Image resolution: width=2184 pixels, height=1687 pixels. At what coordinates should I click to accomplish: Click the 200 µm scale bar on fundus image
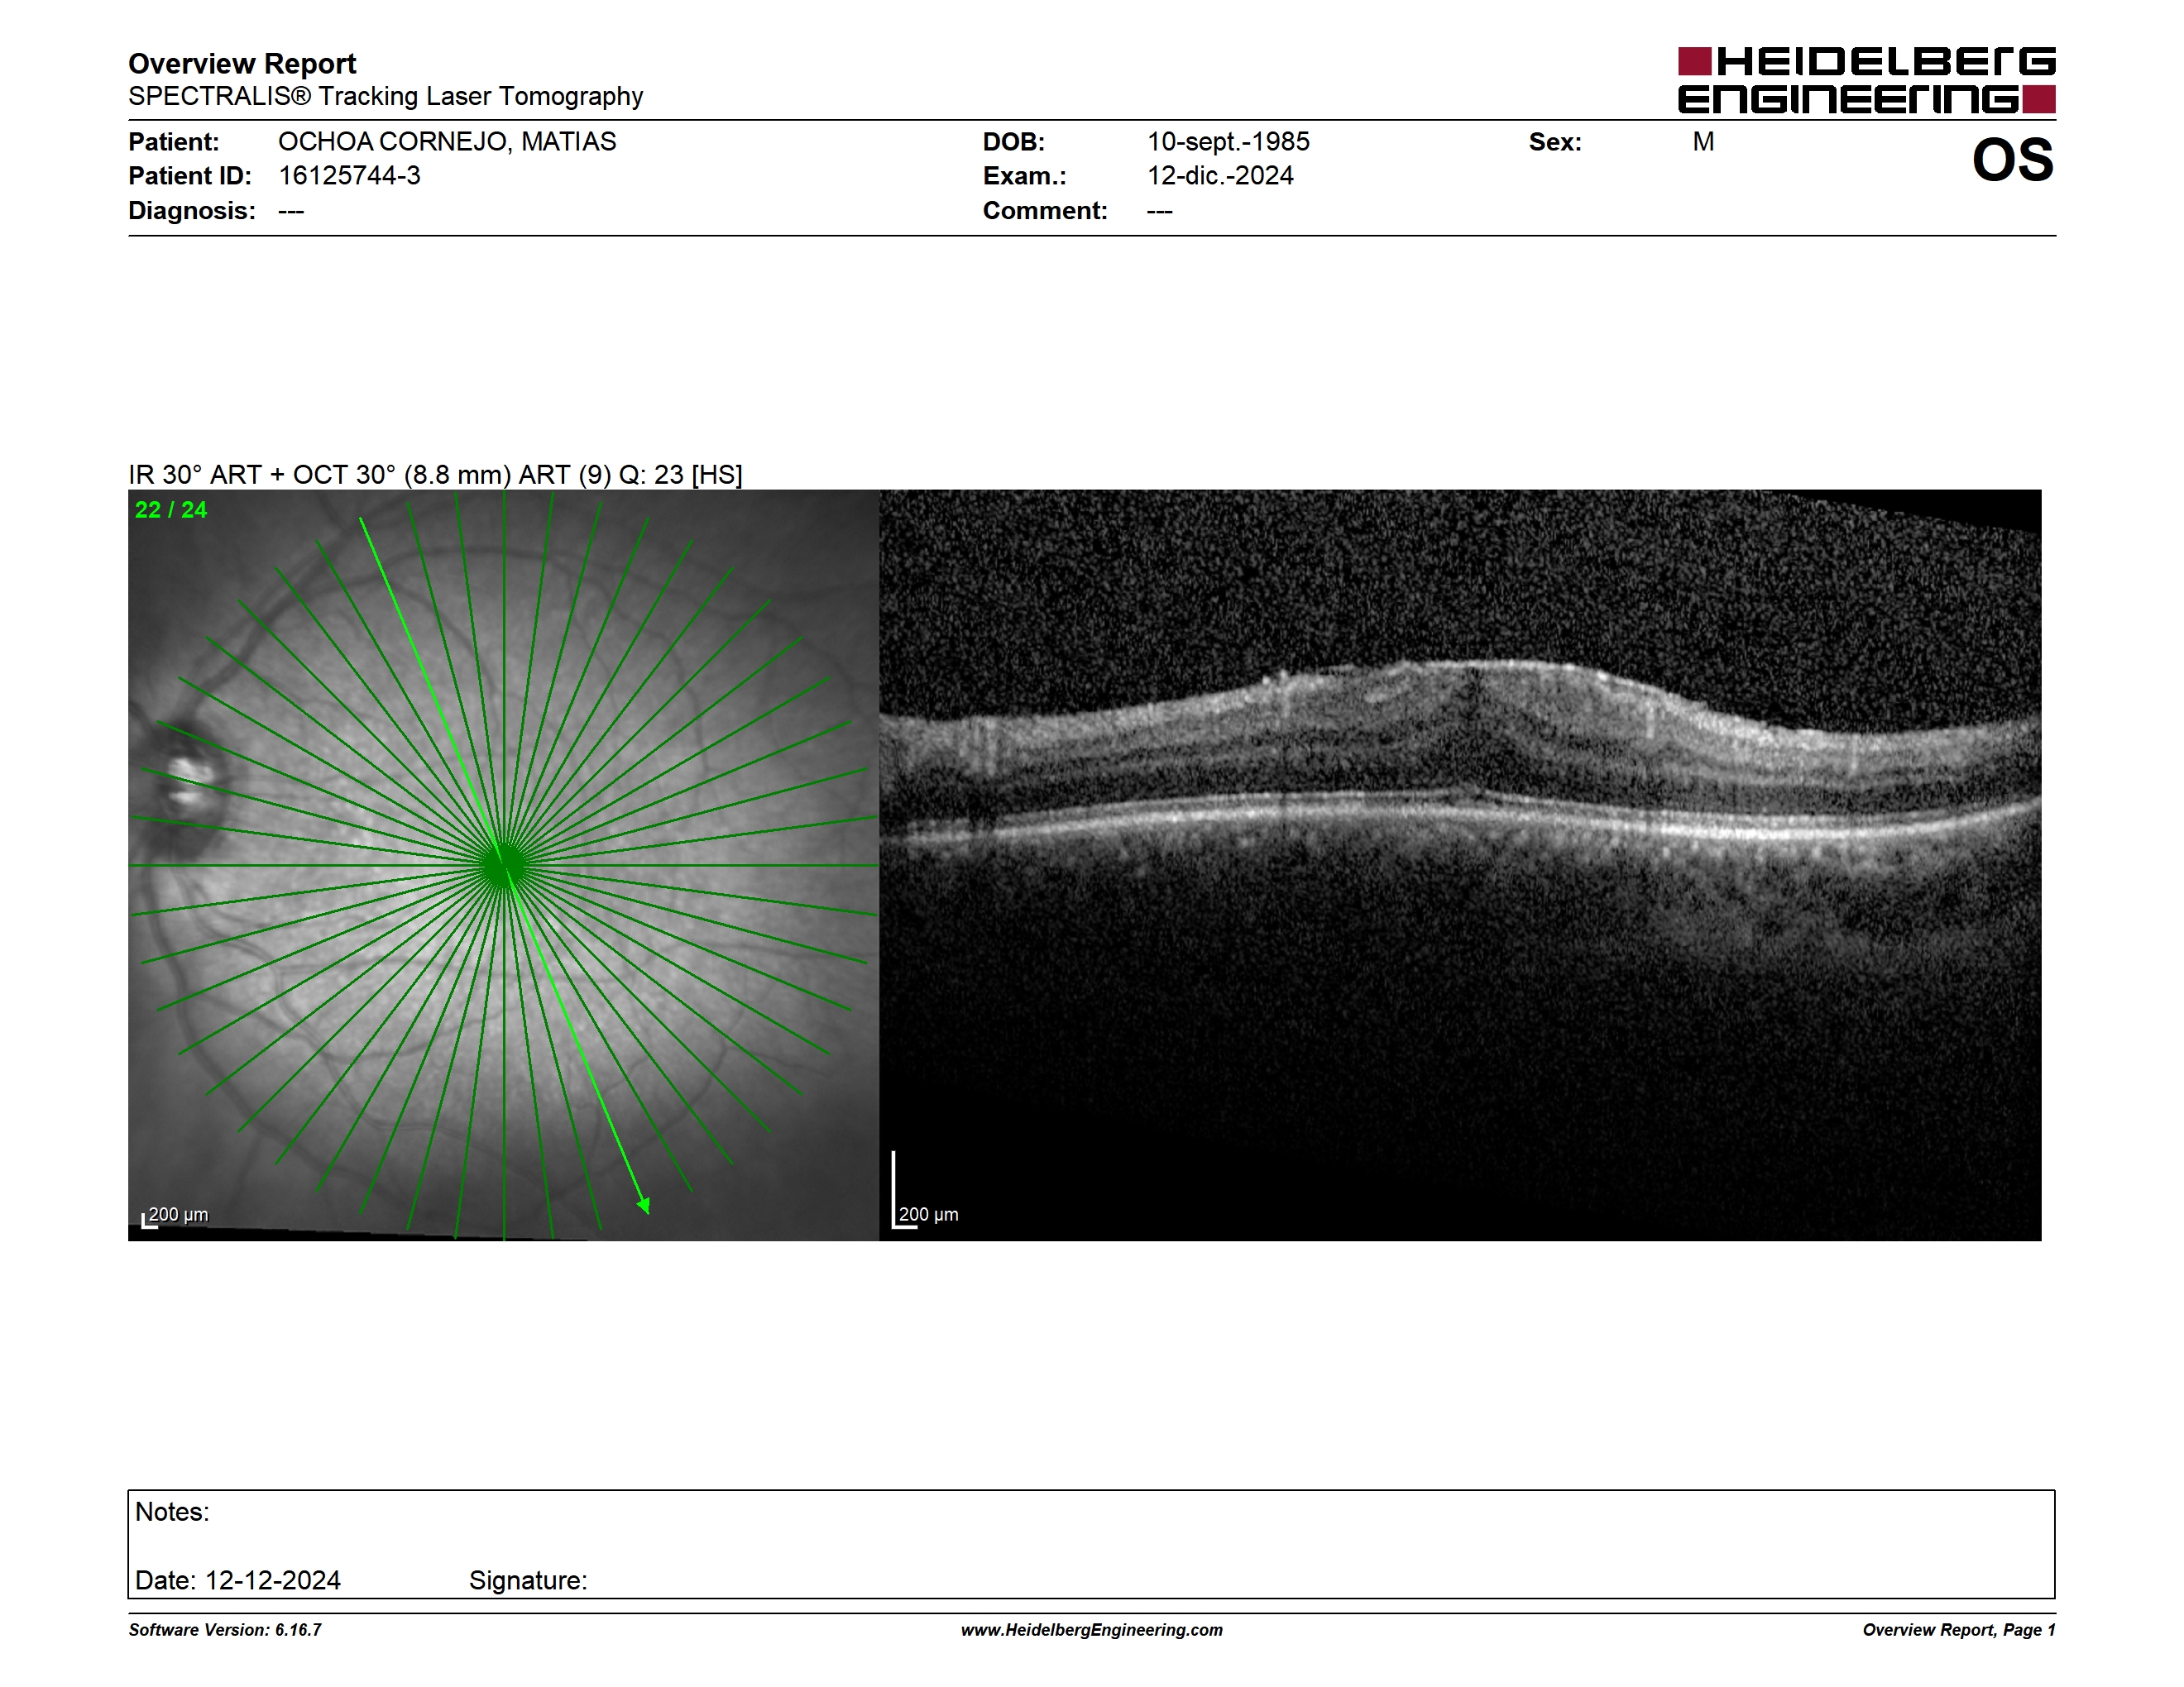(x=175, y=1216)
